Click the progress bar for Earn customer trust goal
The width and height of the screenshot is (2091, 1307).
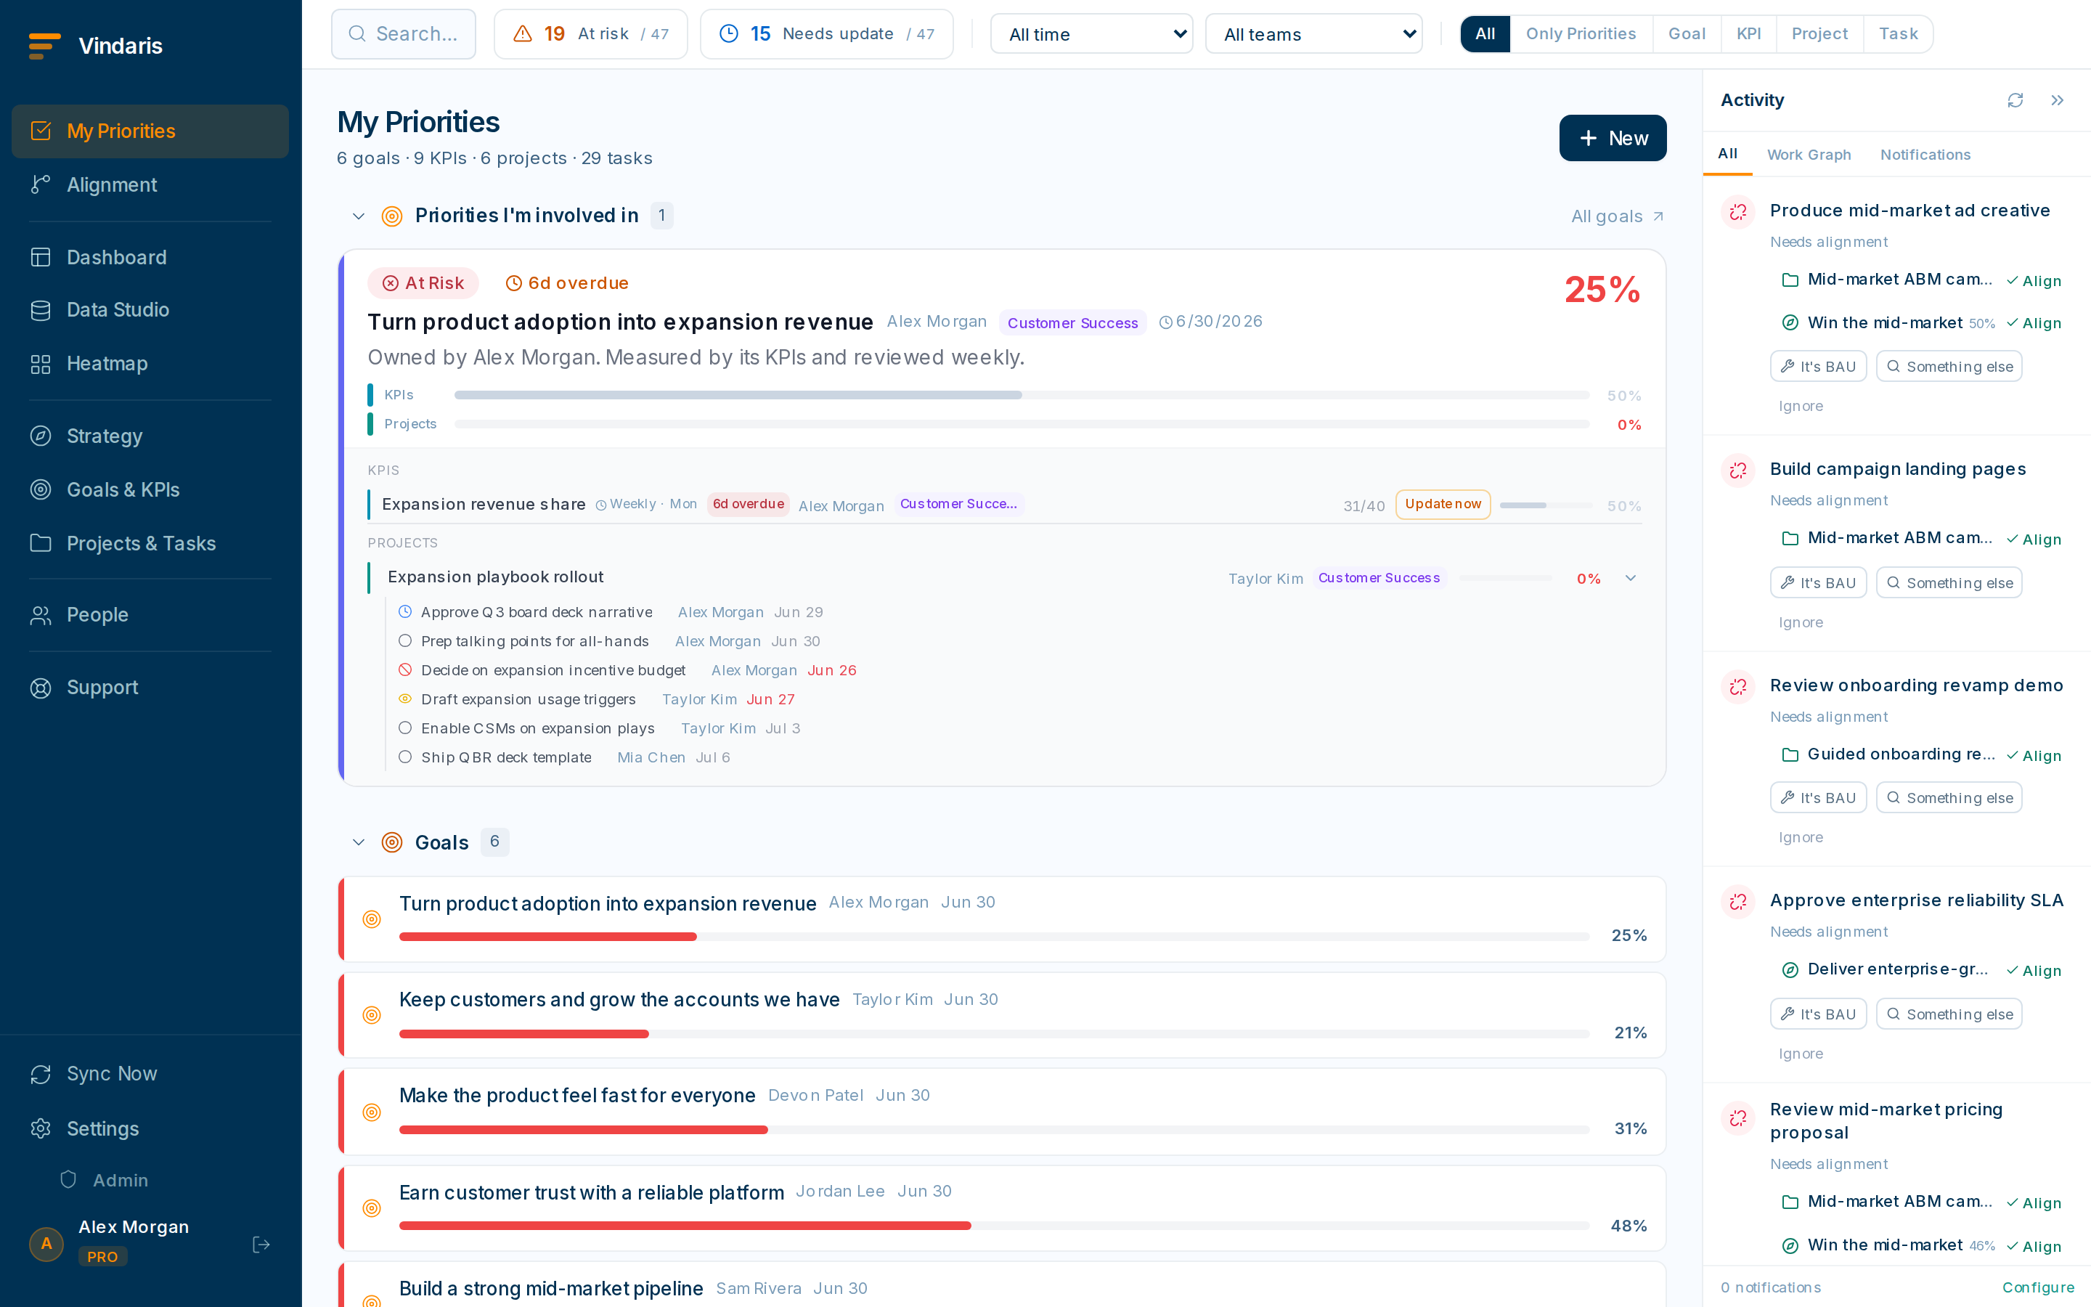point(994,1226)
